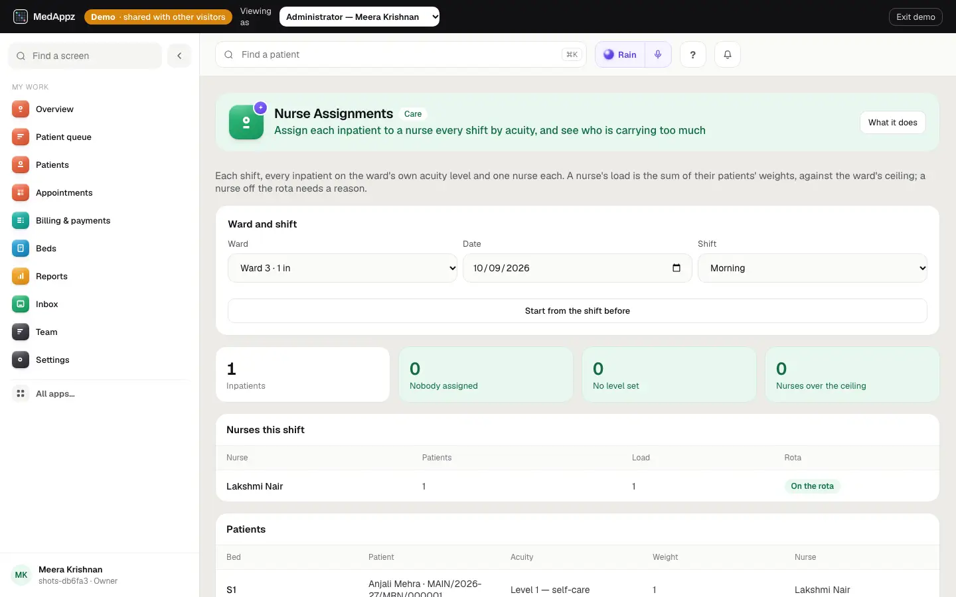Open the Billing & payments icon
Screen dimensions: 956x597
click(x=21, y=220)
